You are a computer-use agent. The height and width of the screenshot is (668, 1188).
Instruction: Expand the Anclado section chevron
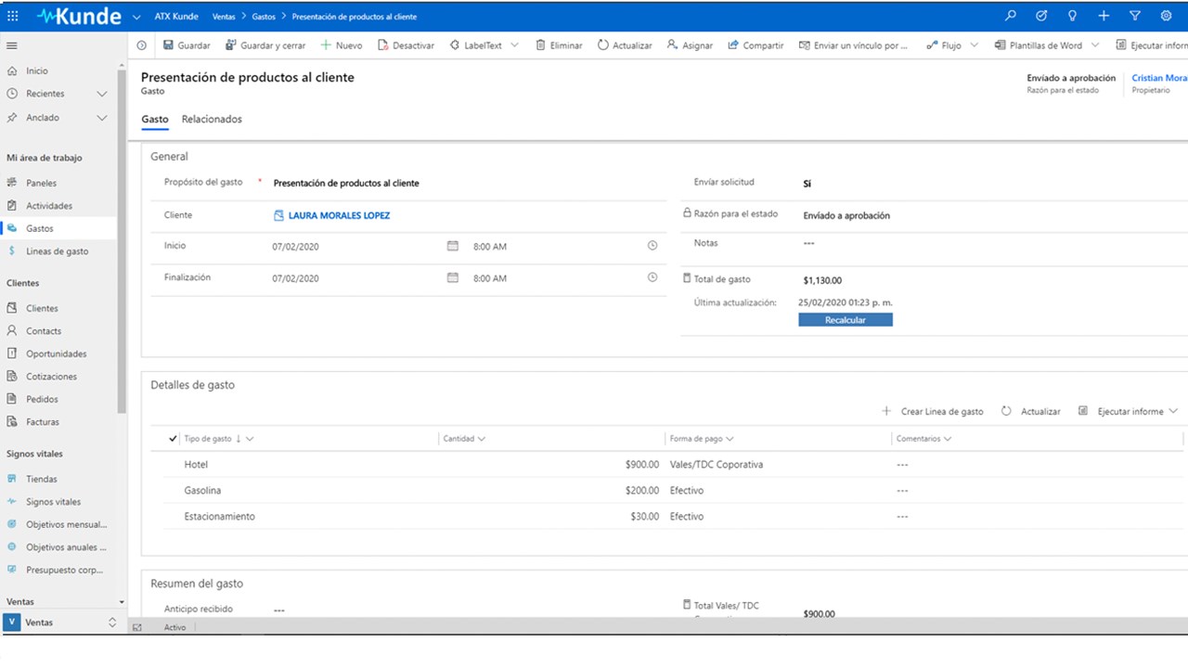pos(102,118)
